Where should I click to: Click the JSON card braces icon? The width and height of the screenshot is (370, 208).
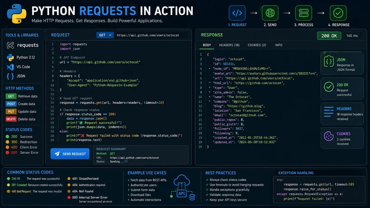coord(329,61)
